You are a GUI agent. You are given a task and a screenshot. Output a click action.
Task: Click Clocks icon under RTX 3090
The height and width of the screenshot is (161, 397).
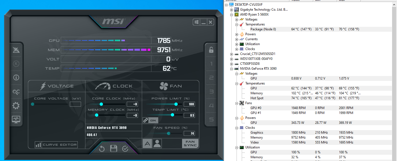pyautogui.click(x=241, y=128)
